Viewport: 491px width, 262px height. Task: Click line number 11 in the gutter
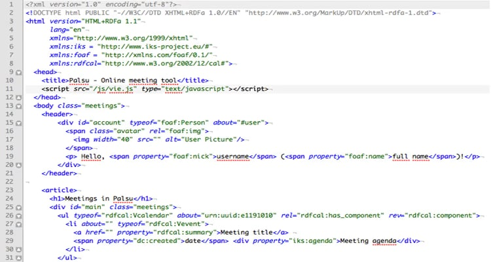(x=9, y=89)
